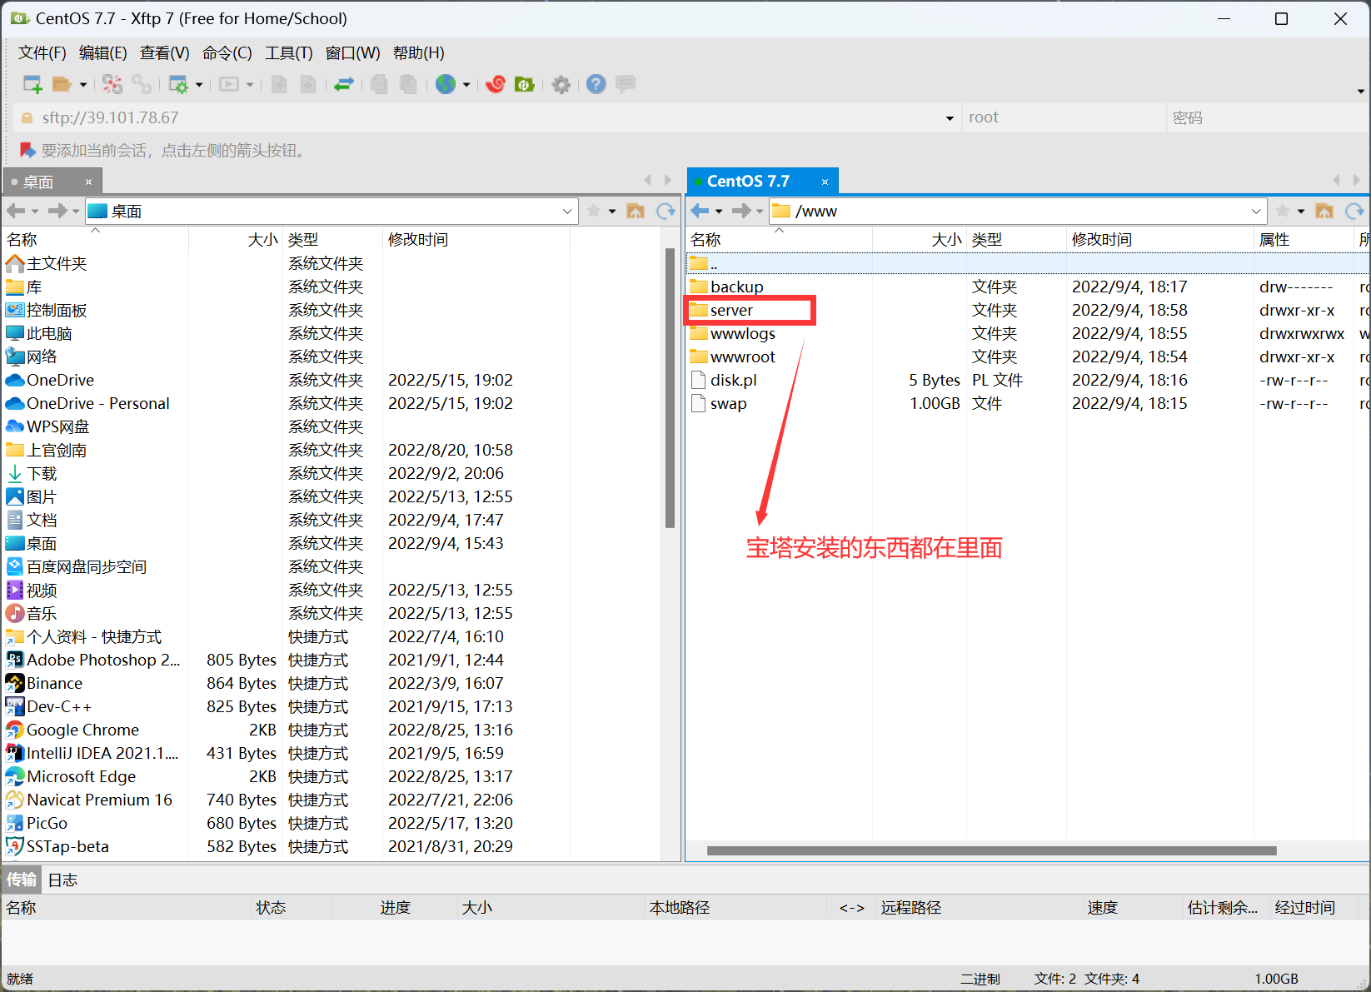Open the remote back-history dropdown arrow
Viewport: 1371px width, 992px height.
pyautogui.click(x=719, y=212)
